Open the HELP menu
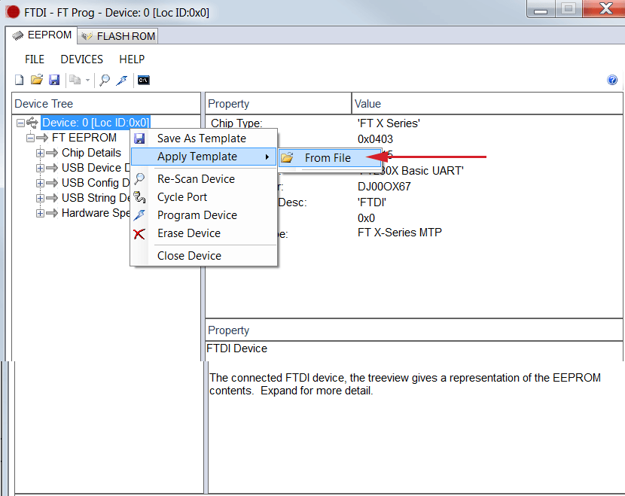 click(x=132, y=59)
